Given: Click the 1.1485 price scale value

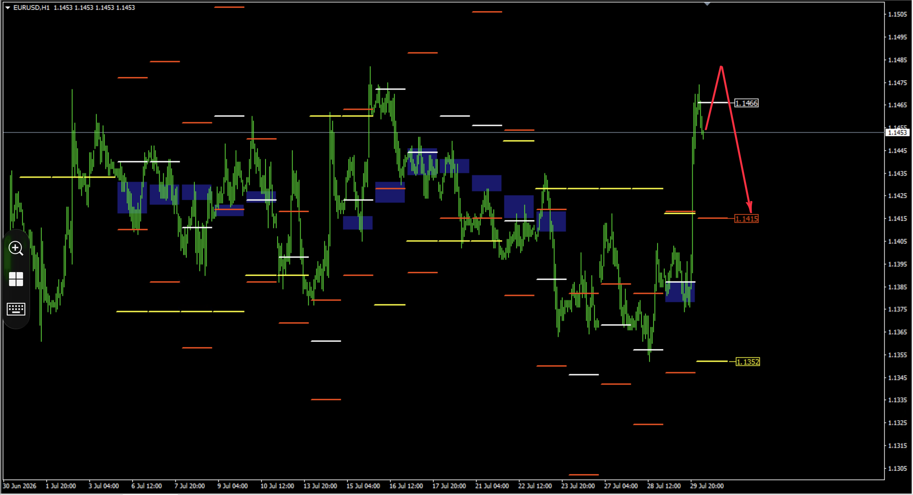Looking at the screenshot, I should pos(897,60).
